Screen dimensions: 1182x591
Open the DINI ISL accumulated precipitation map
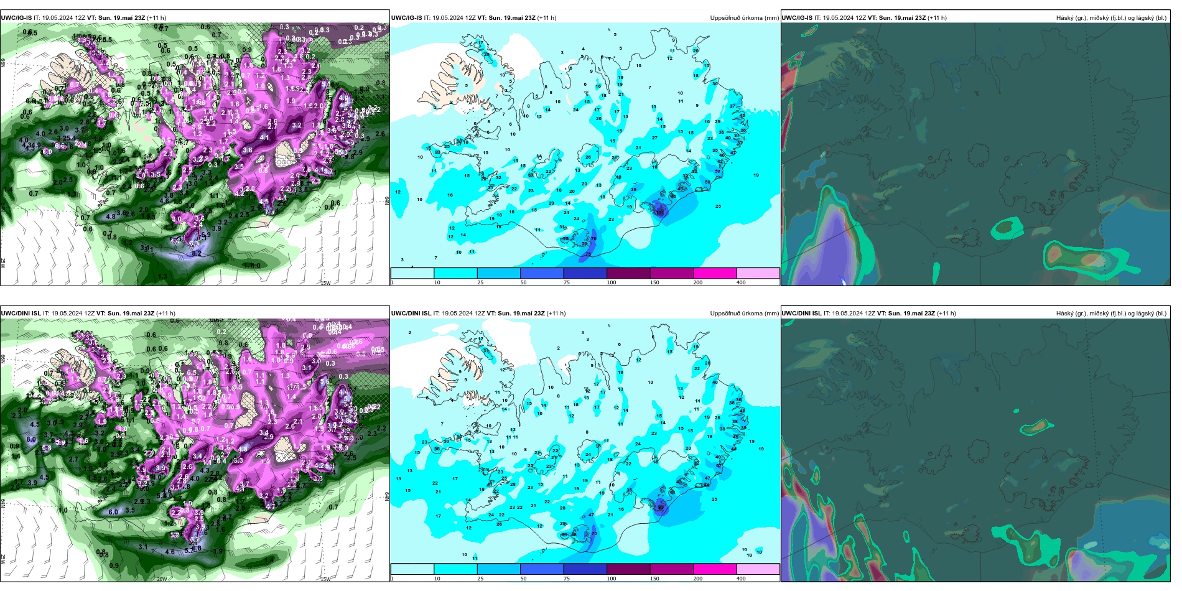(x=585, y=441)
